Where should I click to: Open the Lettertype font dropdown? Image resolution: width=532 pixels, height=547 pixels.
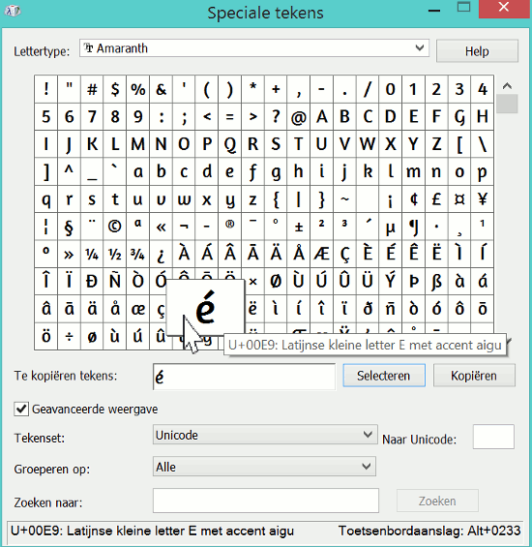254,48
